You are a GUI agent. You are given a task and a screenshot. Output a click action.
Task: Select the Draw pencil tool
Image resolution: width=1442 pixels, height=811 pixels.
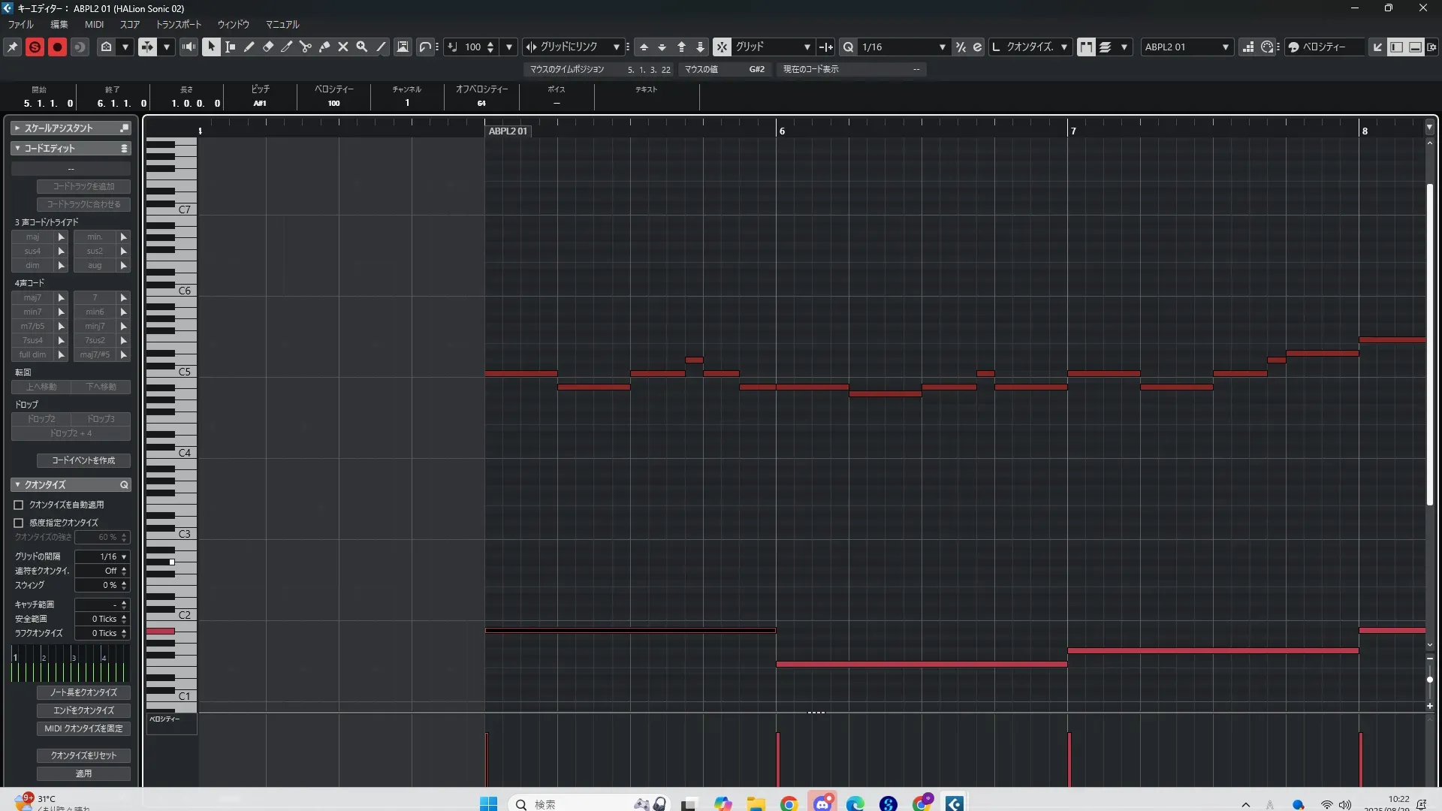pyautogui.click(x=249, y=47)
